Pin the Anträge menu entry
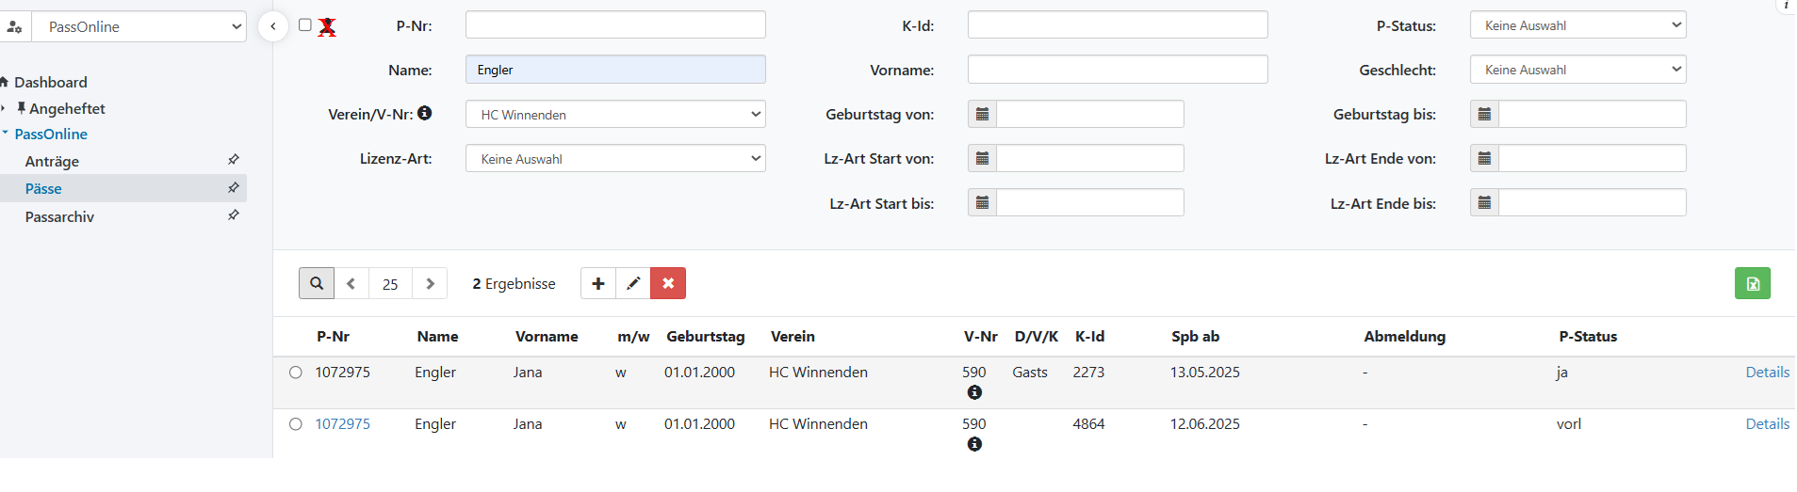Screen dimensions: 1797x492 [234, 160]
